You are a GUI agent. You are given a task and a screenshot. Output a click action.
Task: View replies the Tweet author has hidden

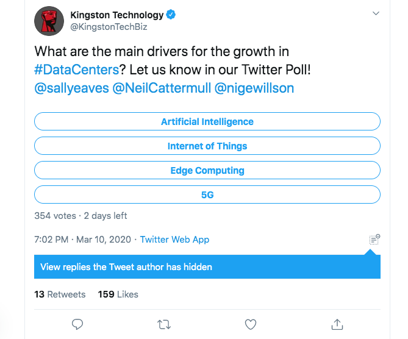(126, 267)
